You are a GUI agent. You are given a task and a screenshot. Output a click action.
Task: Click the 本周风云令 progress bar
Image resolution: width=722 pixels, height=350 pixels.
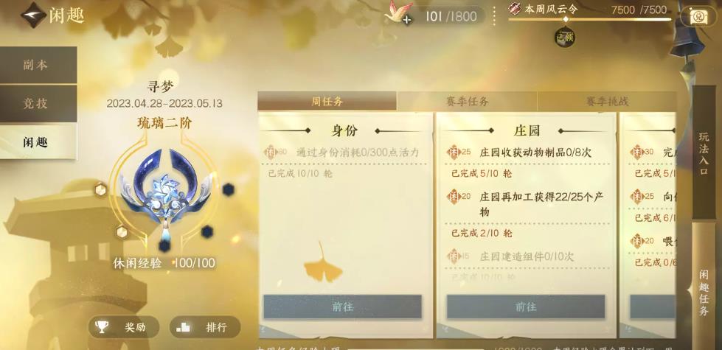[590, 19]
